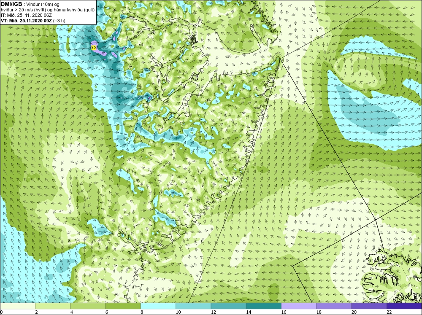Select the 20–22 m/s purple swatch
The height and width of the screenshot is (315, 422).
(369, 306)
